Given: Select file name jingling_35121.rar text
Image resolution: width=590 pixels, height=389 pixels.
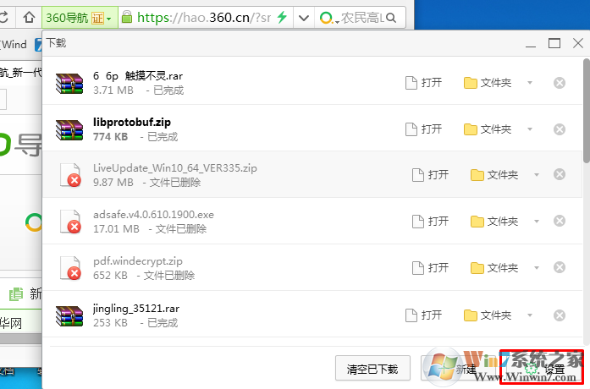Looking at the screenshot, I should tap(136, 309).
